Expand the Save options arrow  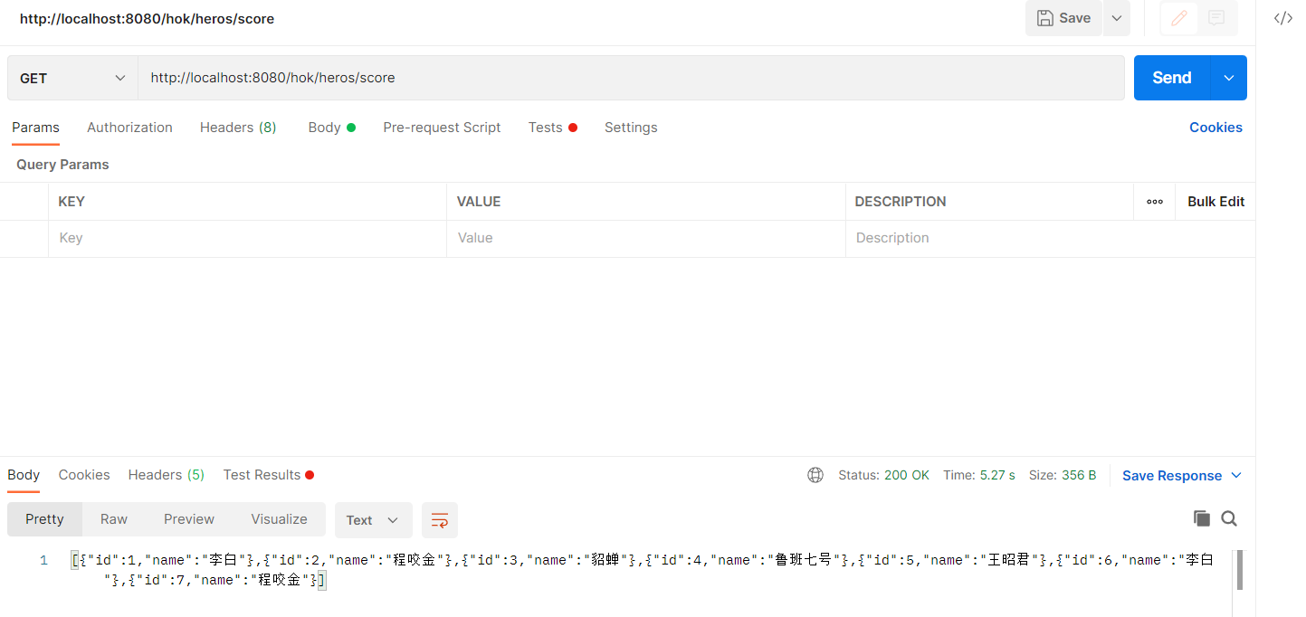click(x=1116, y=18)
